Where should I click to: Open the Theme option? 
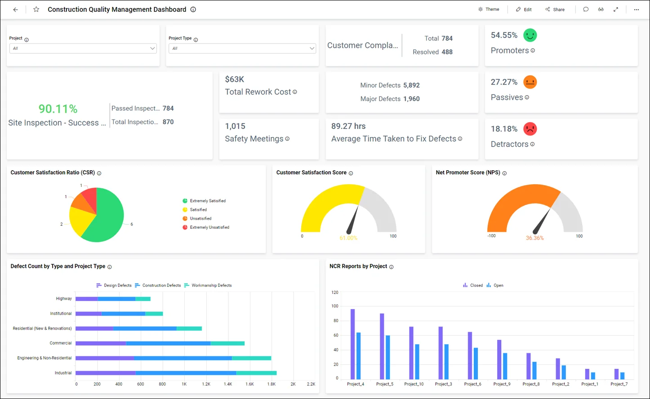489,9
